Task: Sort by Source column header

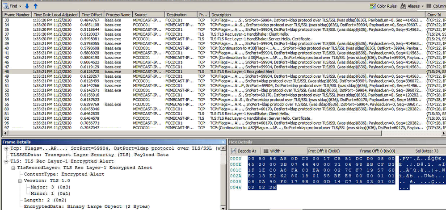Action: (148, 14)
